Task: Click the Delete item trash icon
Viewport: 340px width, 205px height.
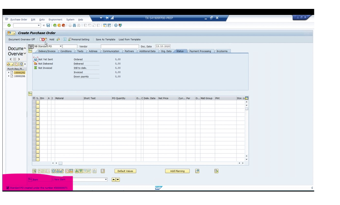Action: [x=53, y=171]
